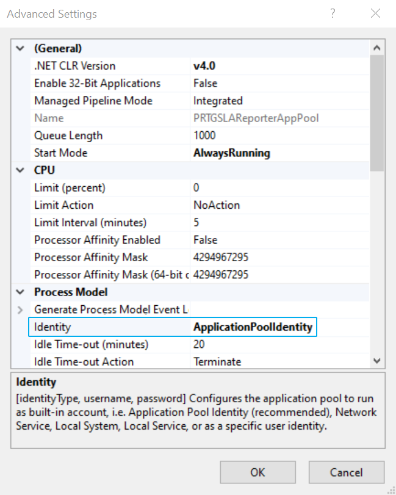Collapse the (General) section chevron
This screenshot has height=495, width=396.
[20, 49]
